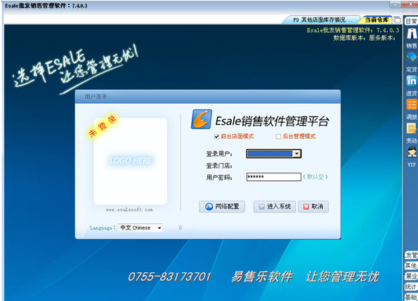The width and height of the screenshot is (418, 301).
Task: Open the 调拨 transfer checklist icon
Action: (412, 105)
